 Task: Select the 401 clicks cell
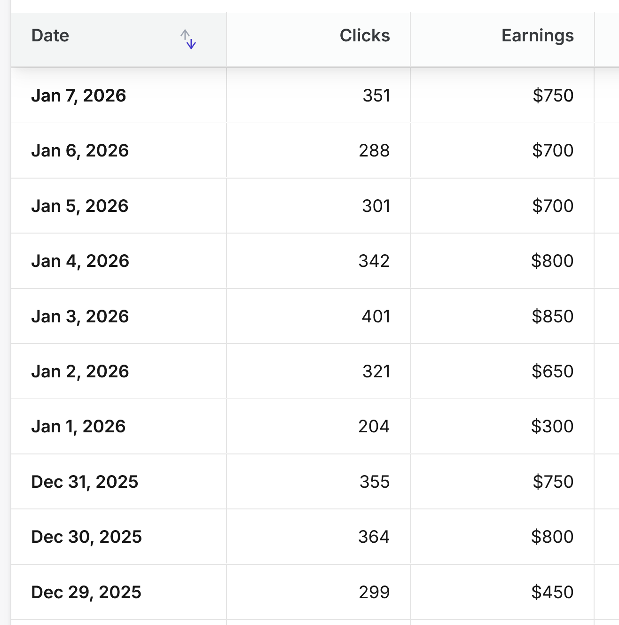tap(376, 317)
